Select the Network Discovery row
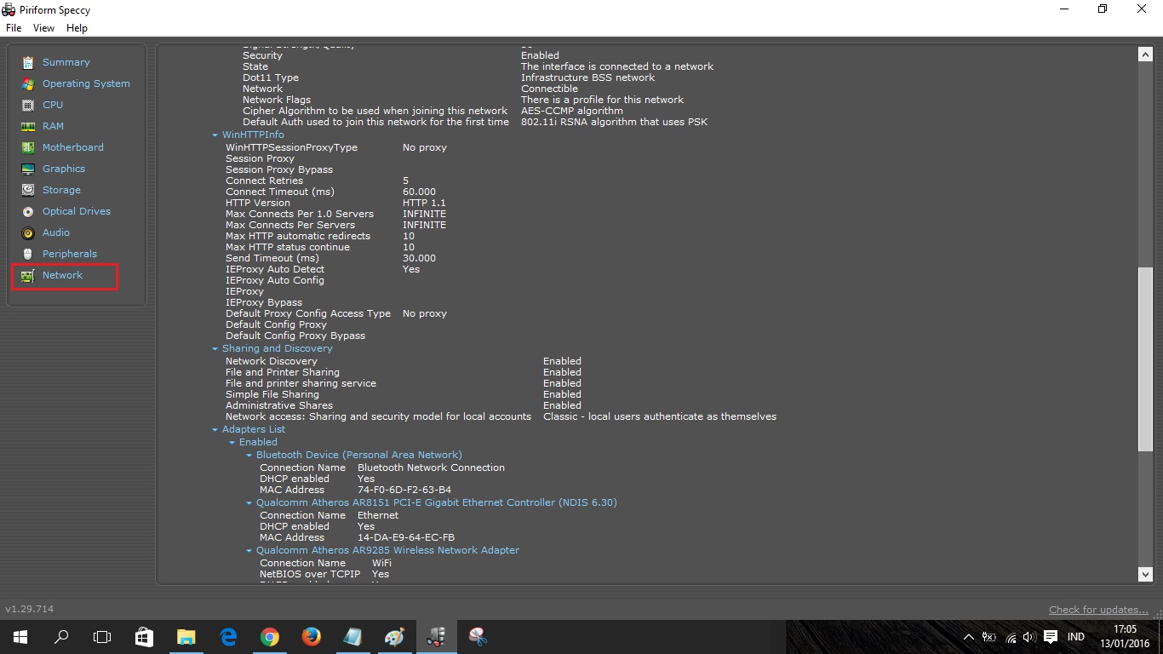The image size is (1163, 654). [x=404, y=361]
